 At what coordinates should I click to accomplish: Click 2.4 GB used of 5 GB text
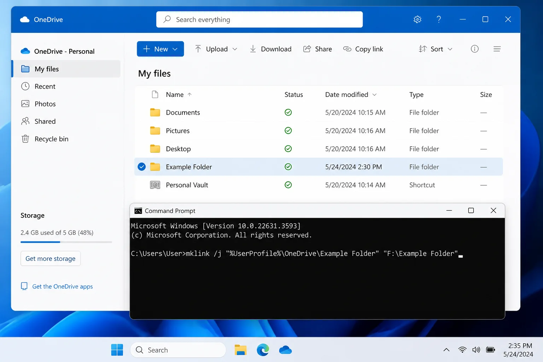(x=57, y=233)
